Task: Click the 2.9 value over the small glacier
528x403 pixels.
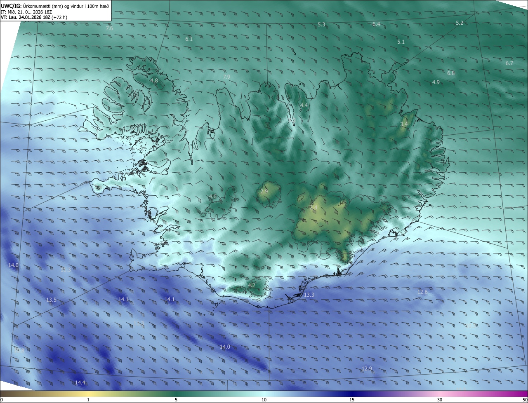Action: click(264, 192)
